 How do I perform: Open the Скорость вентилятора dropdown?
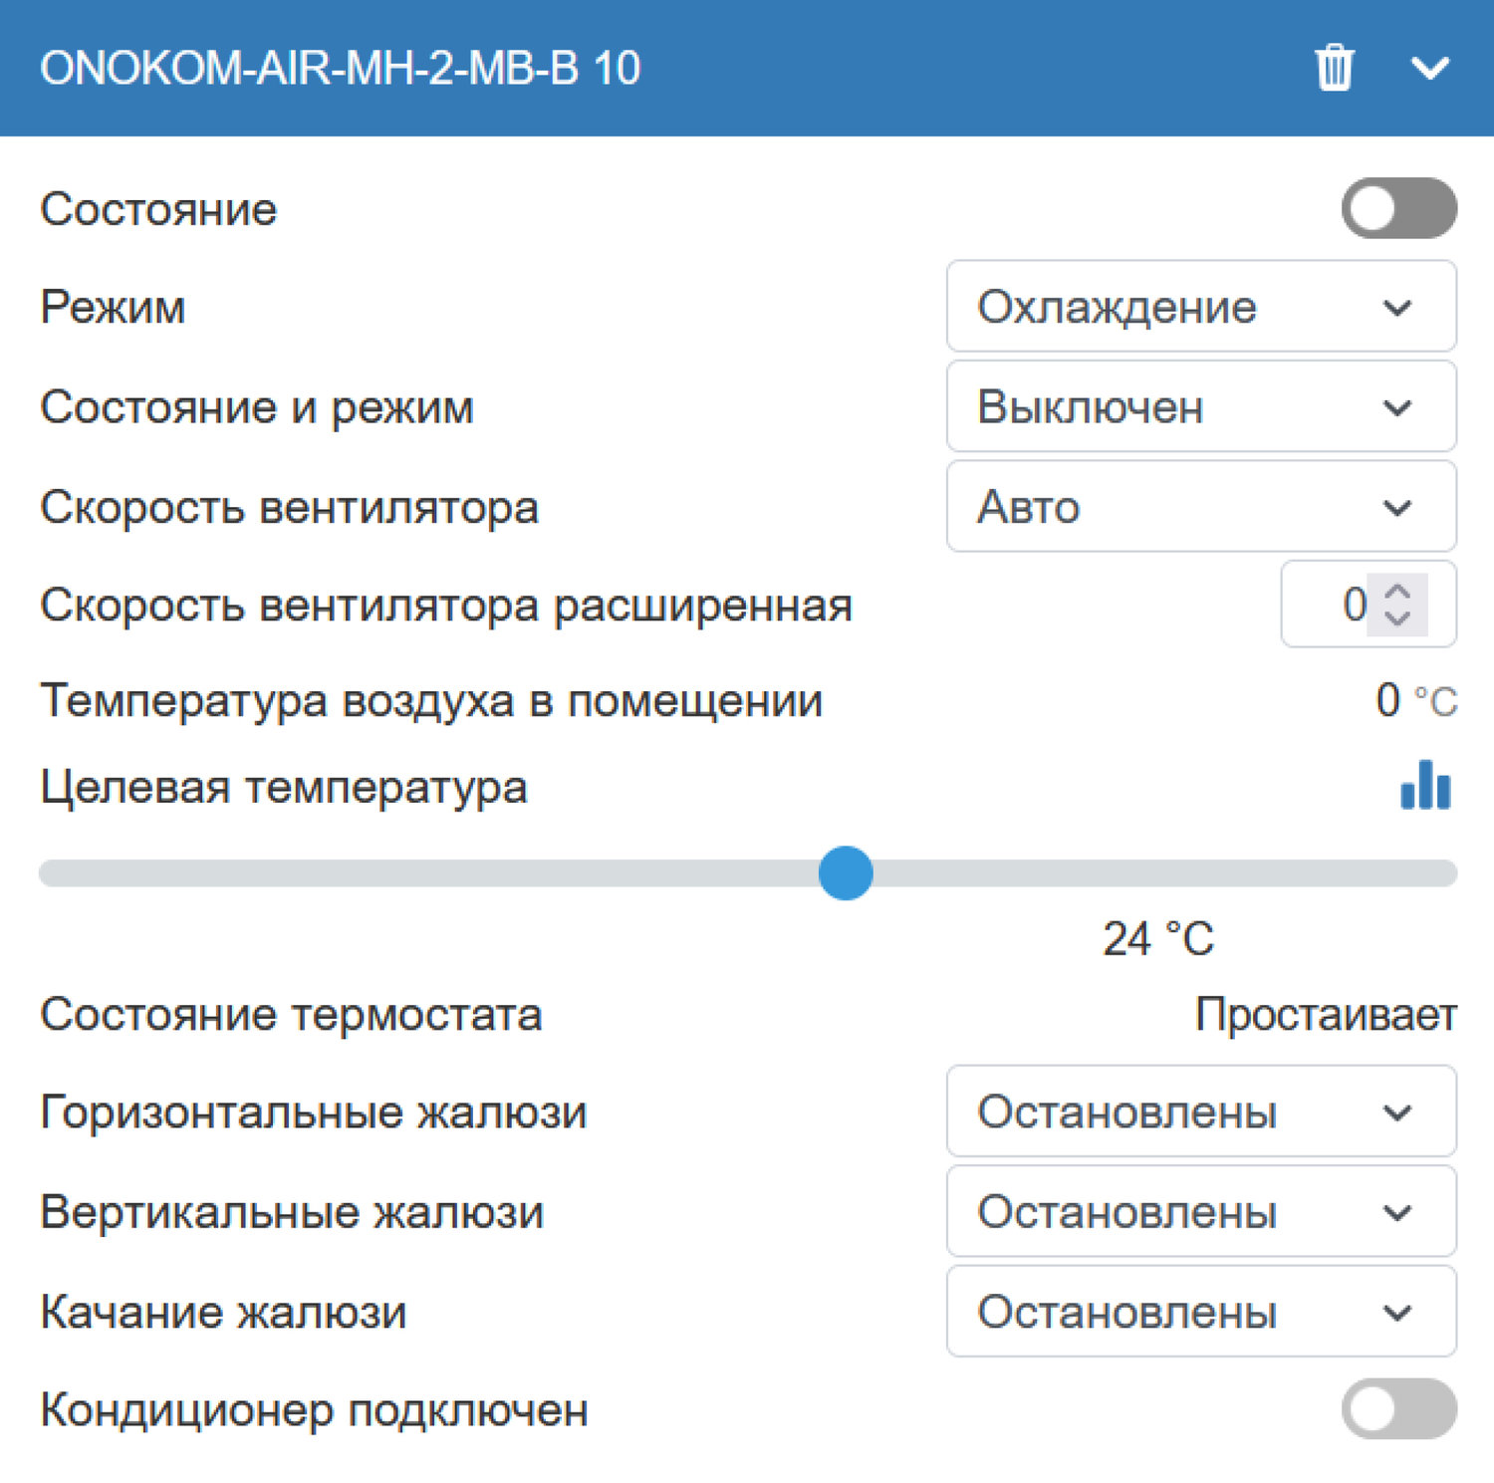(x=1200, y=506)
